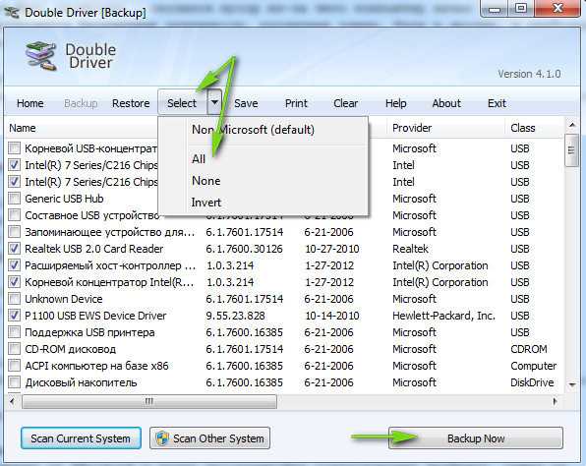Uncheck the Realtek USB 2.0 Card Reader checkbox
The image size is (586, 466).
[14, 248]
